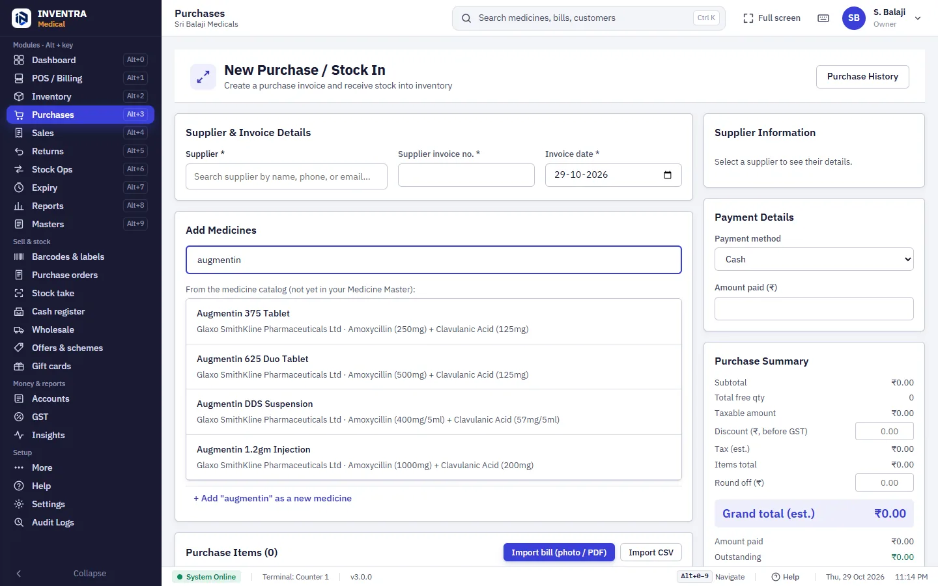Open the Payment method Cash dropdown
The height and width of the screenshot is (586, 938).
click(x=814, y=259)
